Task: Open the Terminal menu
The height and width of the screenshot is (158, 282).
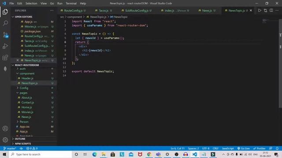Action: click(71, 4)
